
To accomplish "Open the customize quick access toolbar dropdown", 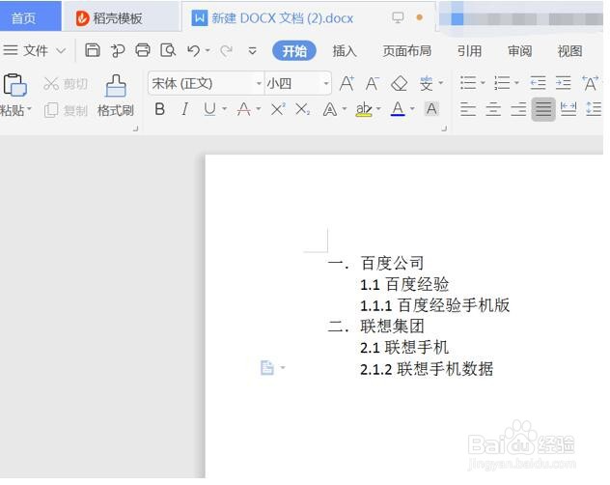I will coord(253,50).
